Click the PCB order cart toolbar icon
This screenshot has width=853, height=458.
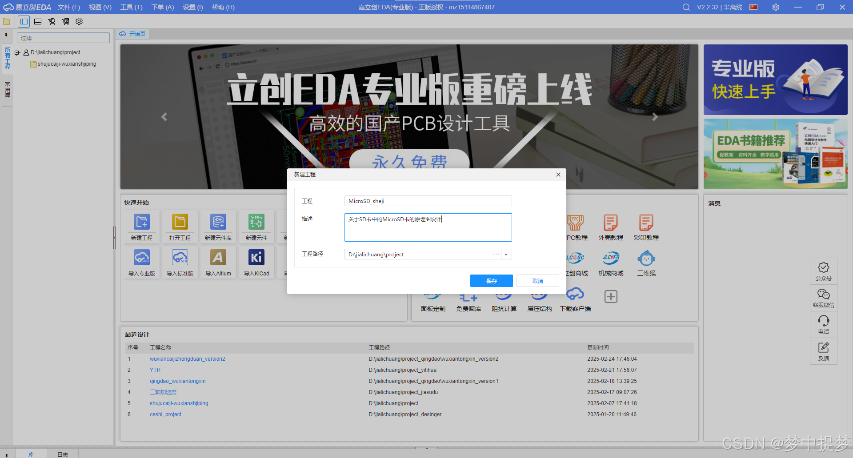65,21
